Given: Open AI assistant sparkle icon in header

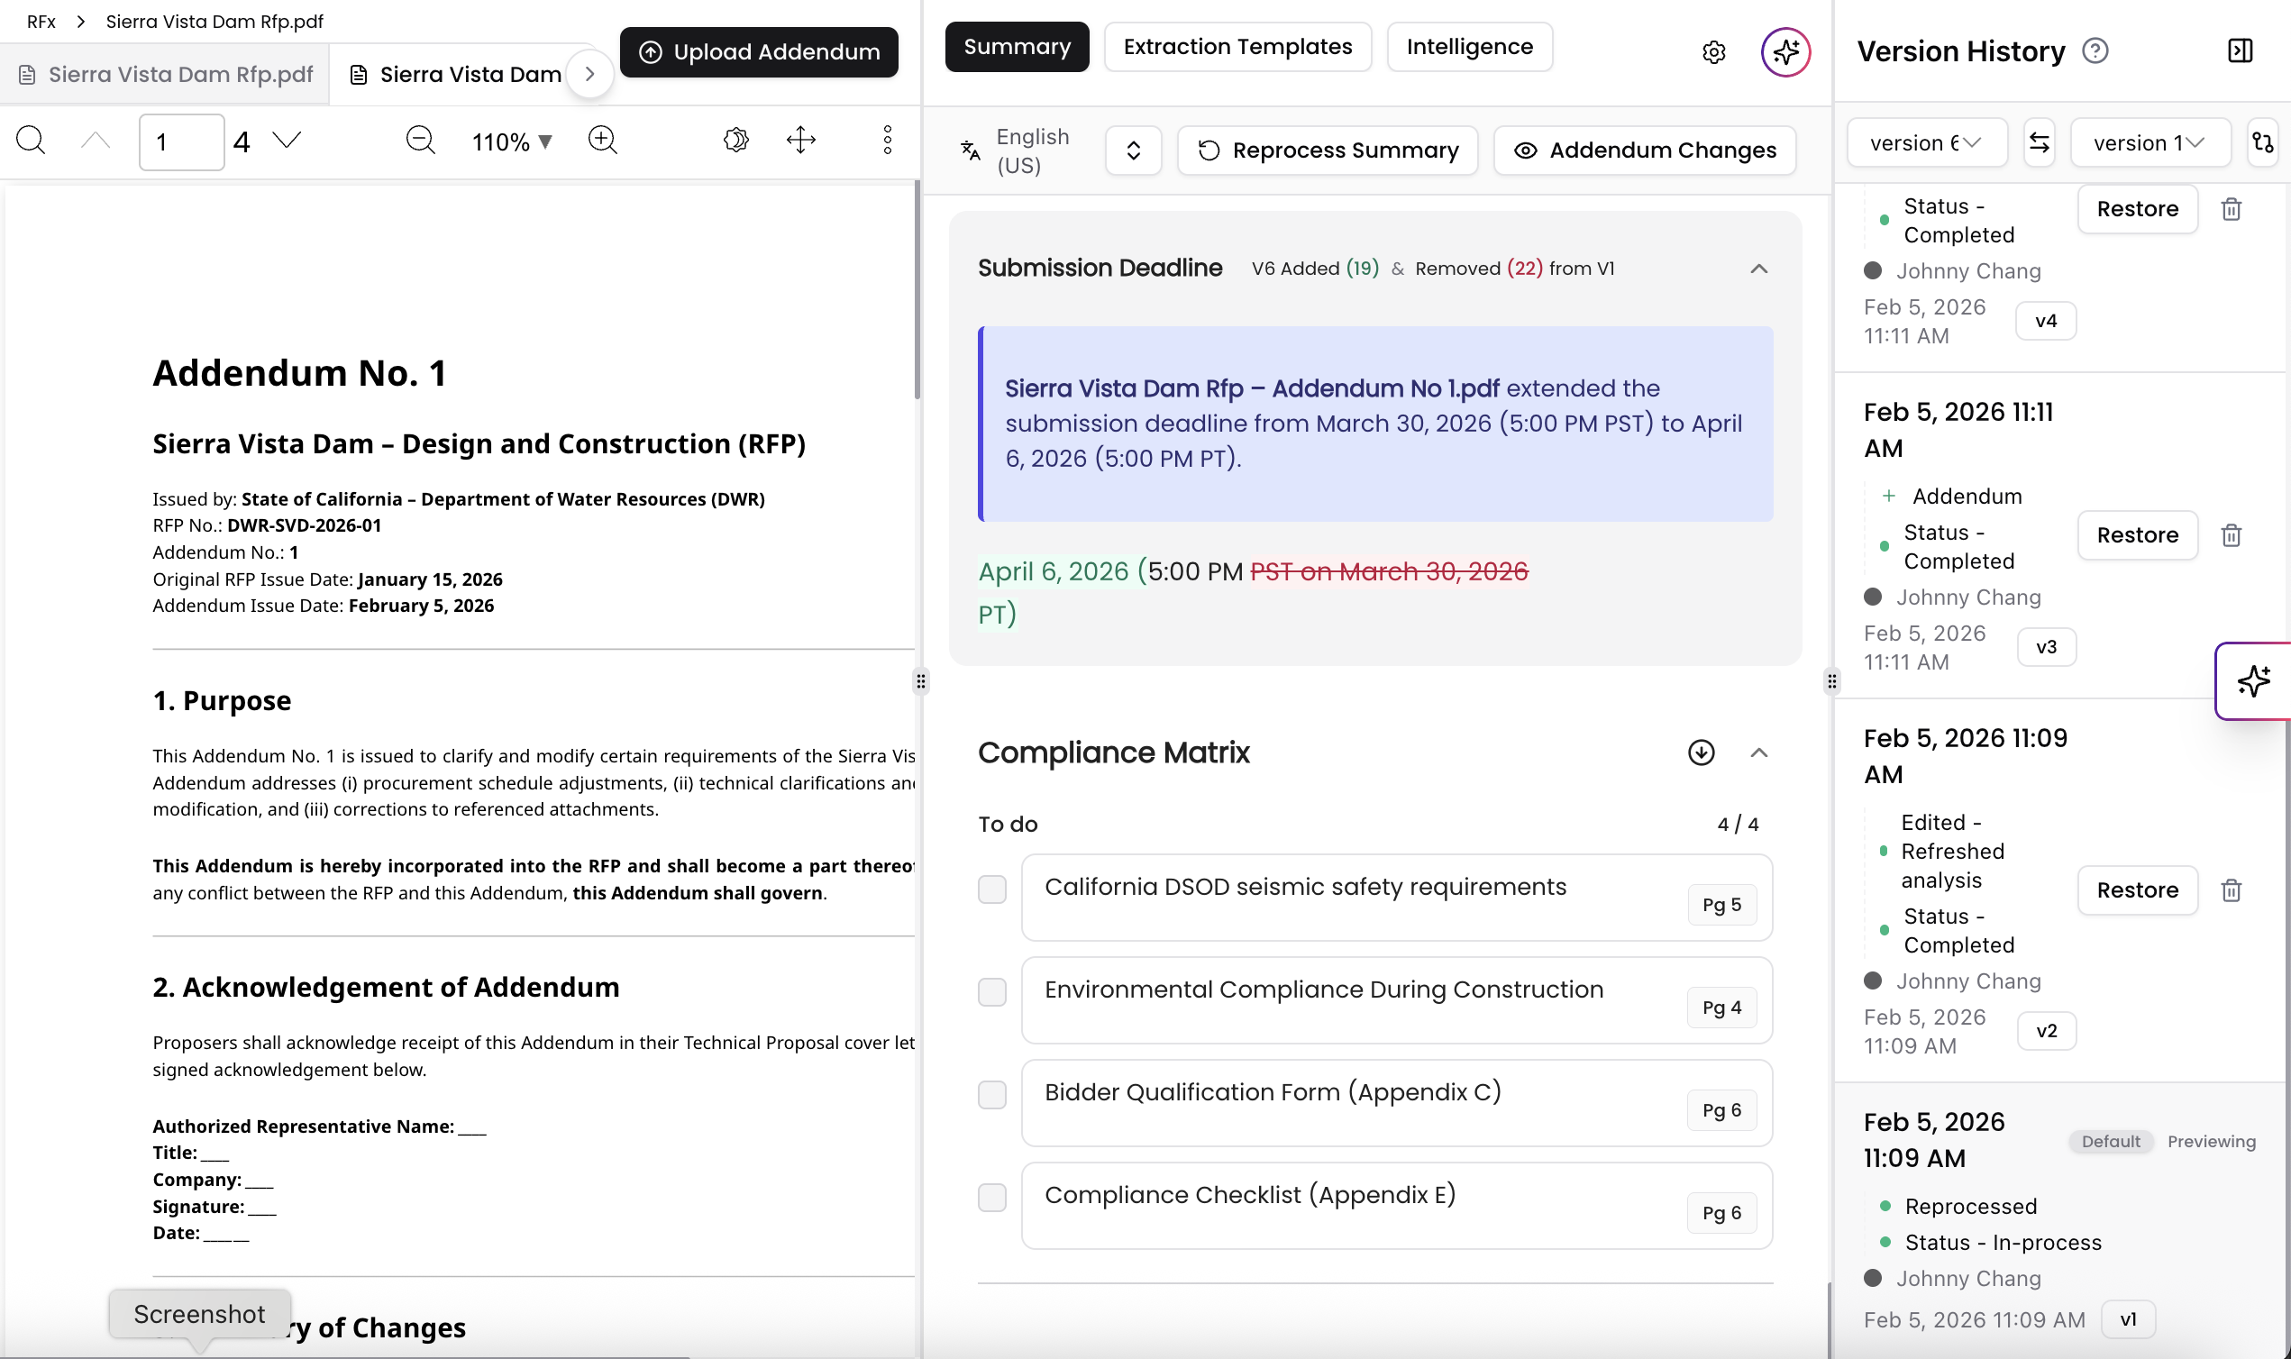Looking at the screenshot, I should tap(1785, 52).
